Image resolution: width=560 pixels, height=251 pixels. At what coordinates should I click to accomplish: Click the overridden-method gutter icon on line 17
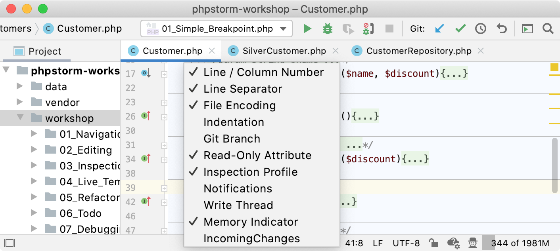(146, 73)
